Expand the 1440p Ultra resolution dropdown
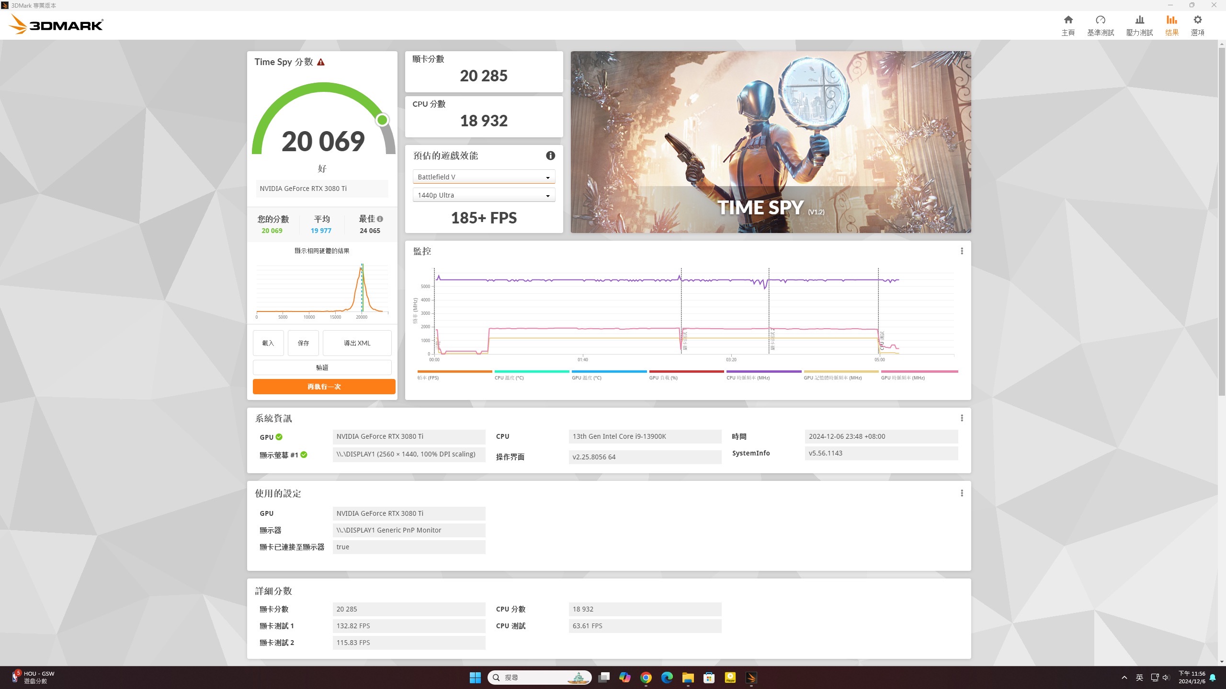The image size is (1226, 689). coord(484,195)
